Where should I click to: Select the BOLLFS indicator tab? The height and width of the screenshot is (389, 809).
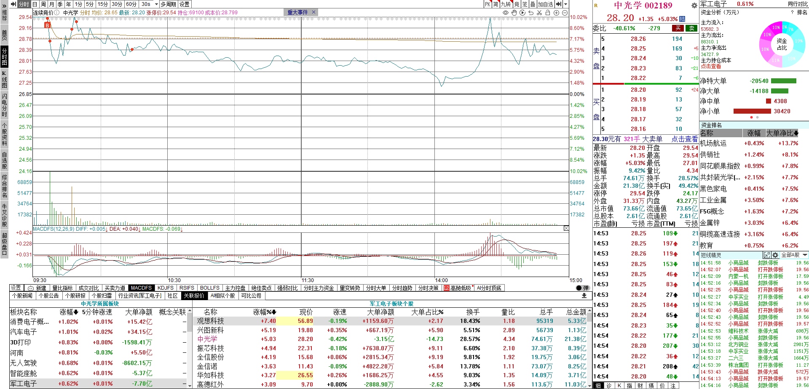pyautogui.click(x=209, y=288)
